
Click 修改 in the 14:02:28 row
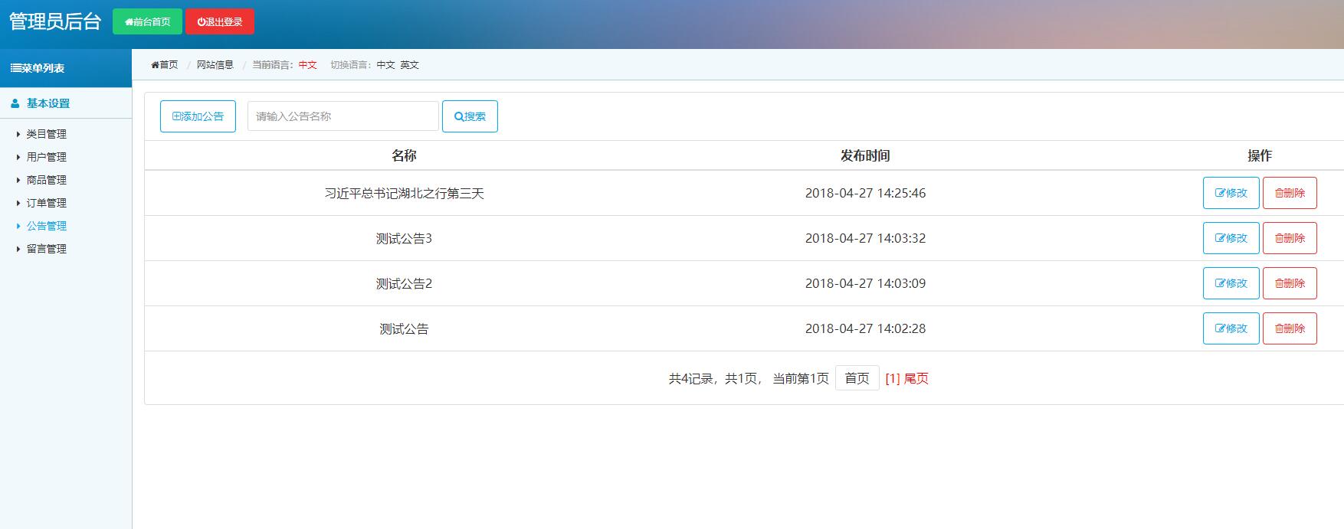tap(1231, 328)
